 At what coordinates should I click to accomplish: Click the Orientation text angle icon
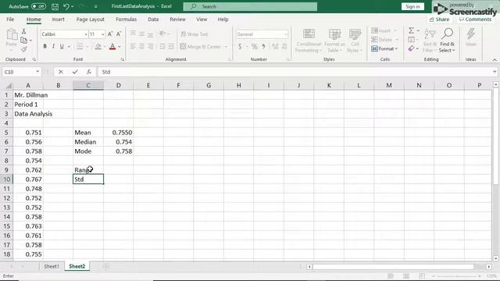162,34
